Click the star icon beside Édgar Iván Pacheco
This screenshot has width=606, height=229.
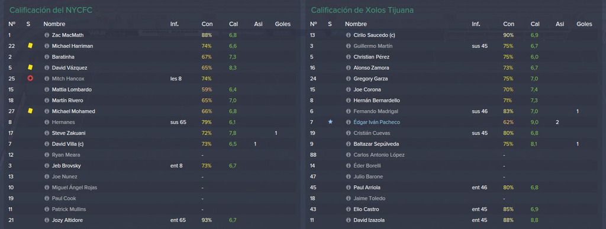pyautogui.click(x=330, y=122)
